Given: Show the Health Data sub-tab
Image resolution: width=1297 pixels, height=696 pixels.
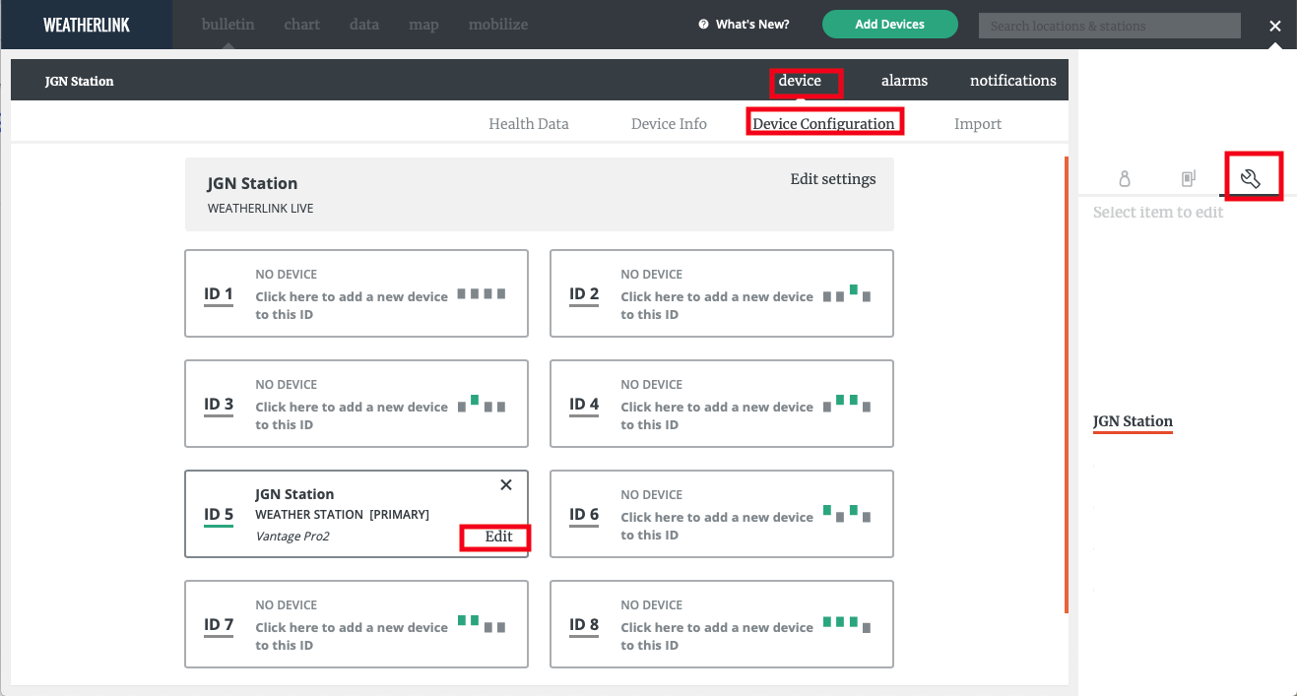Looking at the screenshot, I should (529, 124).
